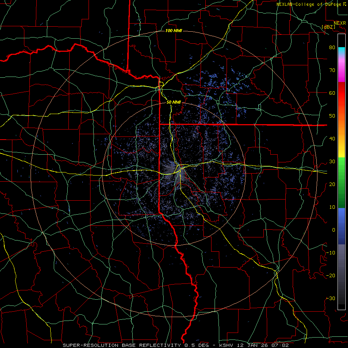Click the -30 value on the dBZ scale
The image size is (348, 348).
click(331, 298)
